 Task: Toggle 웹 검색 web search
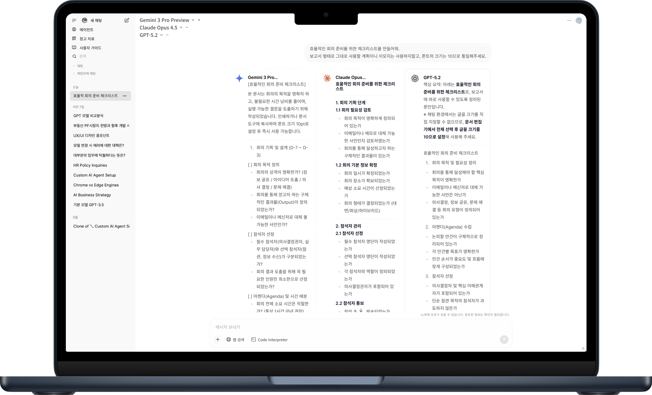(x=235, y=340)
